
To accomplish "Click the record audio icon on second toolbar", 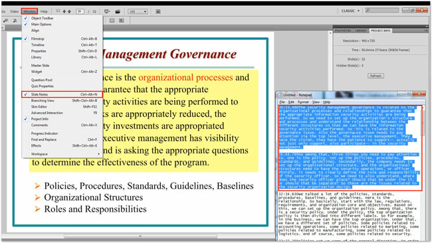I will 5,21.
